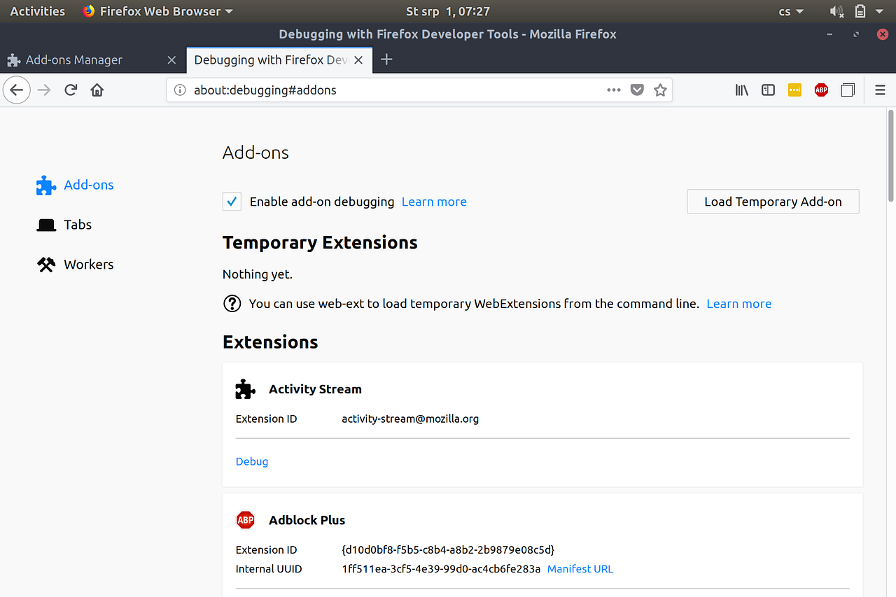The image size is (896, 597).
Task: Bookmark this page with star icon
Action: (660, 90)
